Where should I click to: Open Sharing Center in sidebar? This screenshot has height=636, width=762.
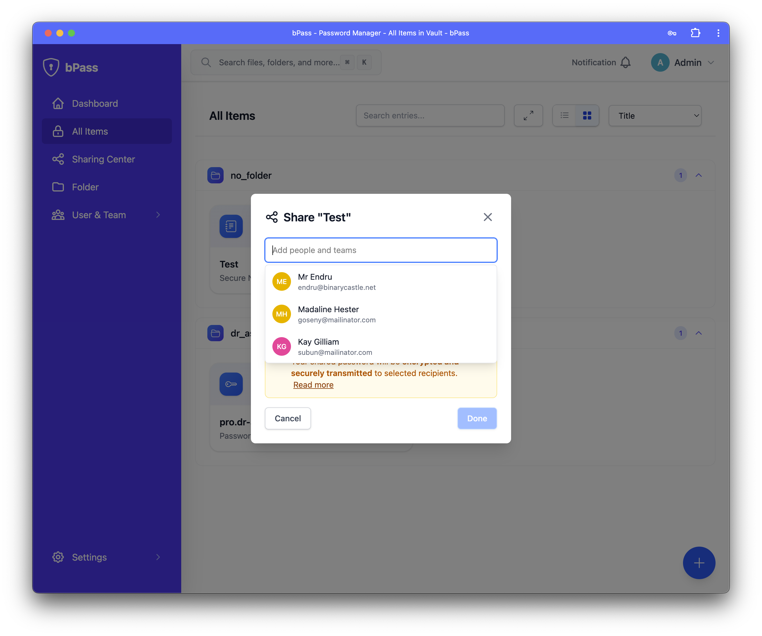103,159
